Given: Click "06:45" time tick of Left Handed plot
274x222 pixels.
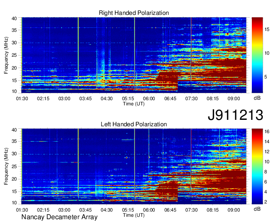Looking at the screenshot, I should point(170,210).
